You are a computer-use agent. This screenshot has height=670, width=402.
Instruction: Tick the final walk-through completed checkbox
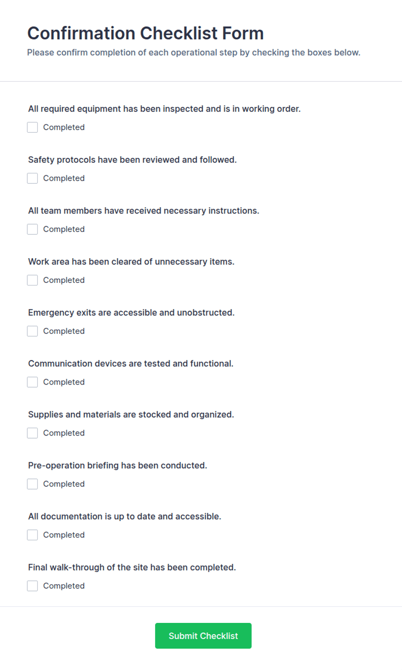pyautogui.click(x=32, y=586)
